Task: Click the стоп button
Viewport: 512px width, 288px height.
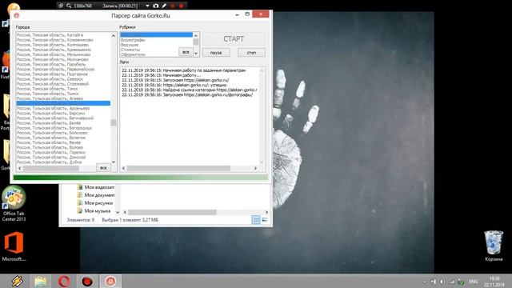Action: coord(251,53)
